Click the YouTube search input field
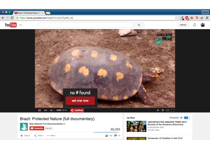This screenshot has height=149, width=210. tap(86, 25)
